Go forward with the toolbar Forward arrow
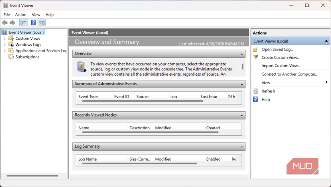331x187 pixels. (x=12, y=22)
